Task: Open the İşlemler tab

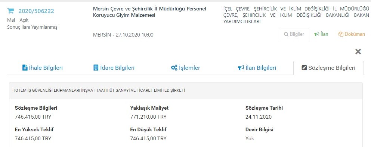Action: coord(185,68)
